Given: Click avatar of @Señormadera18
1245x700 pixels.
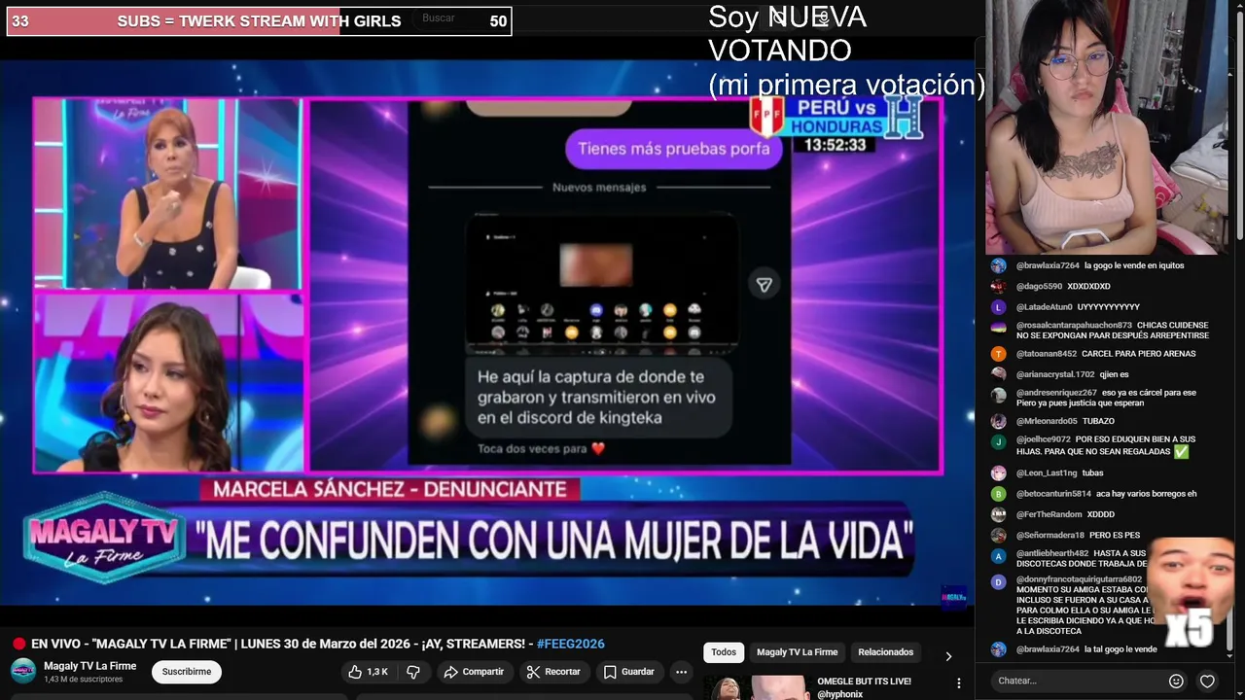Looking at the screenshot, I should click(998, 536).
